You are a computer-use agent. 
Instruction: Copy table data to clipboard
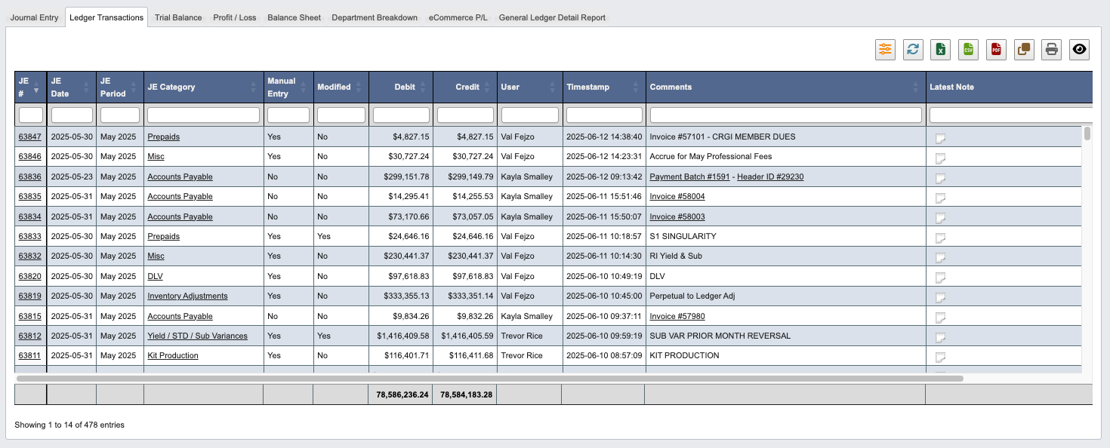(1023, 49)
